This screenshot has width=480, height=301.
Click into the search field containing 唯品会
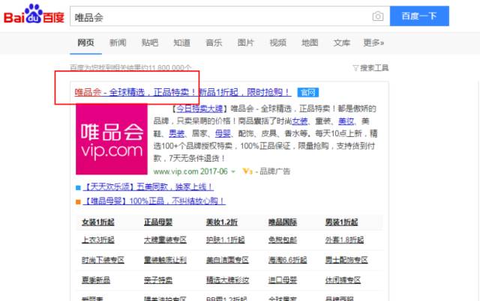click(217, 16)
